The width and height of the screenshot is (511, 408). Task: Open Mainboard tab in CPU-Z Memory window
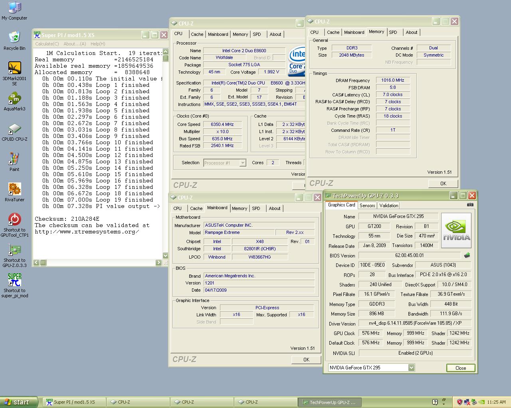pos(354,32)
